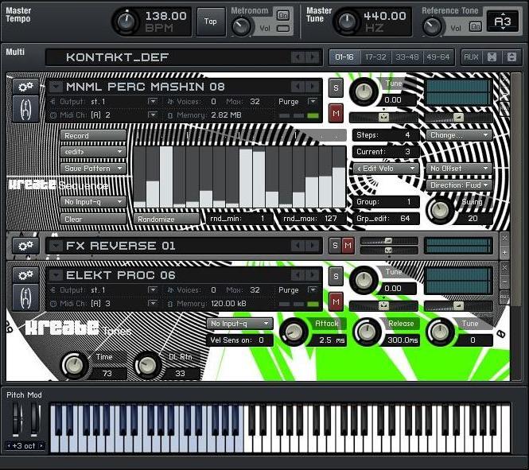The image size is (529, 470).
Task: Open No Input-q dropdown in Kreate Sequence
Action: click(x=93, y=202)
